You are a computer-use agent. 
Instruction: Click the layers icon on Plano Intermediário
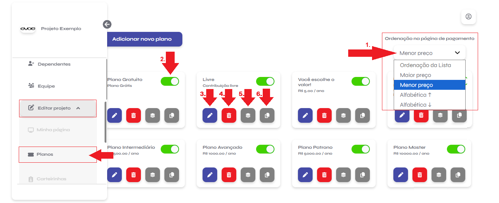point(153,175)
